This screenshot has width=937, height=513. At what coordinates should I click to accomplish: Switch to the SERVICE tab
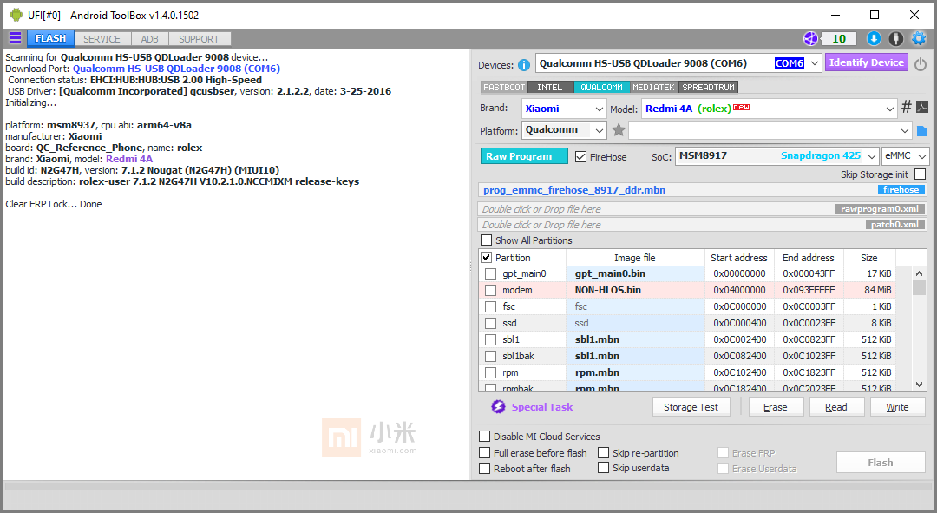click(x=102, y=39)
